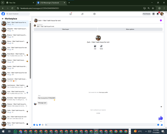Click the Chrome reload button
Image resolution: width=167 pixels, height=134 pixels.
click(x=12, y=8)
